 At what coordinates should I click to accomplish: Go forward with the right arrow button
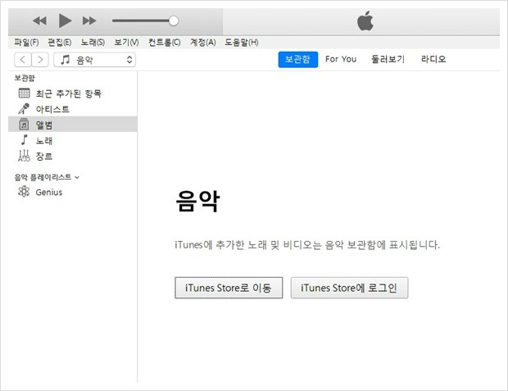click(x=40, y=60)
